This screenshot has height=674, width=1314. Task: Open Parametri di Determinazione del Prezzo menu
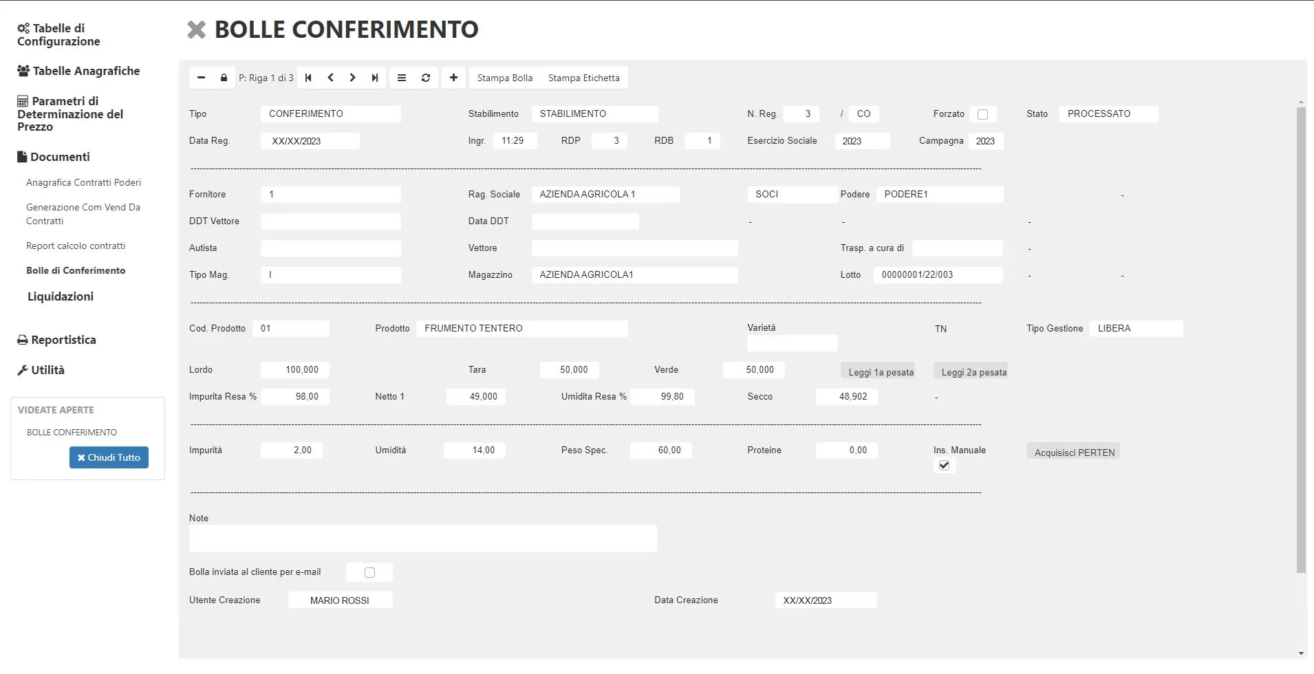coord(70,113)
